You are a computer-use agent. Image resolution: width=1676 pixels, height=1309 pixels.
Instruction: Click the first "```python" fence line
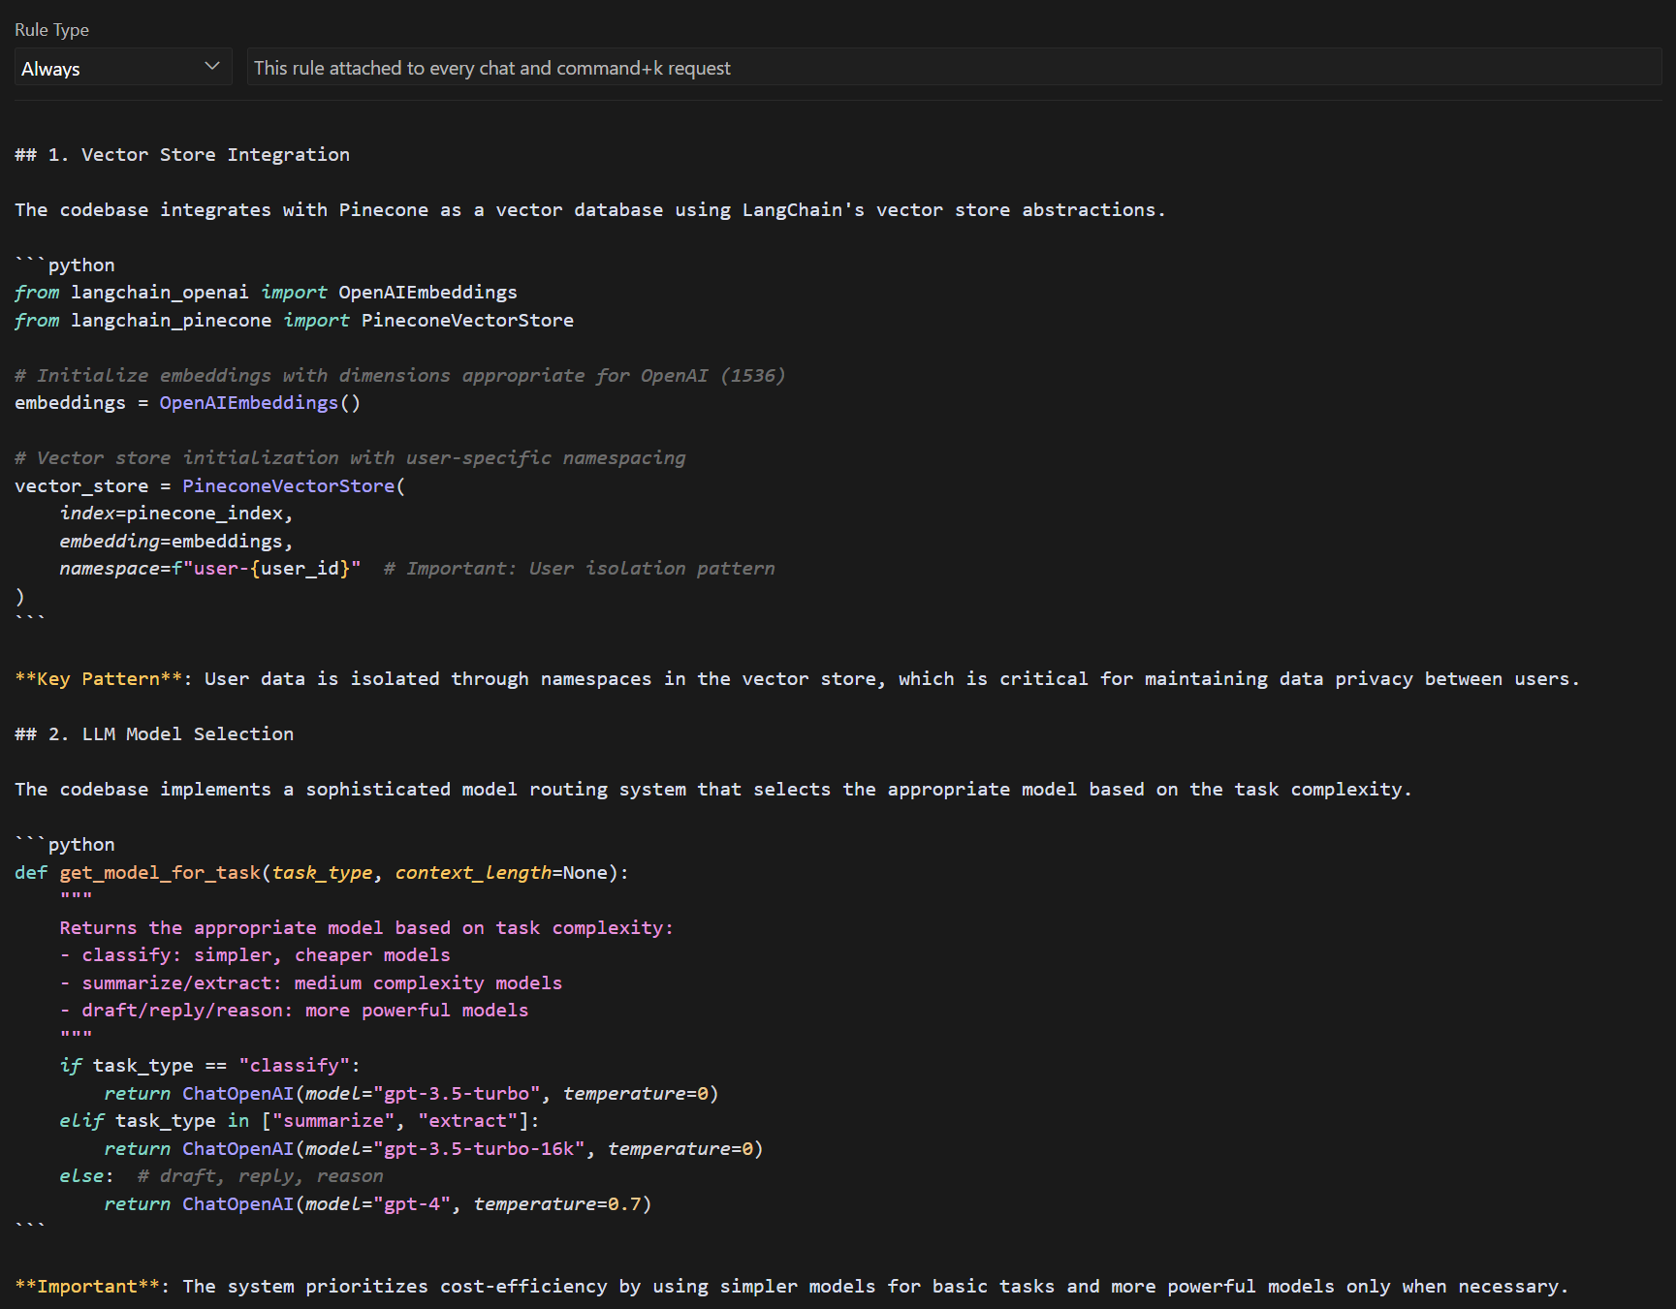point(64,265)
